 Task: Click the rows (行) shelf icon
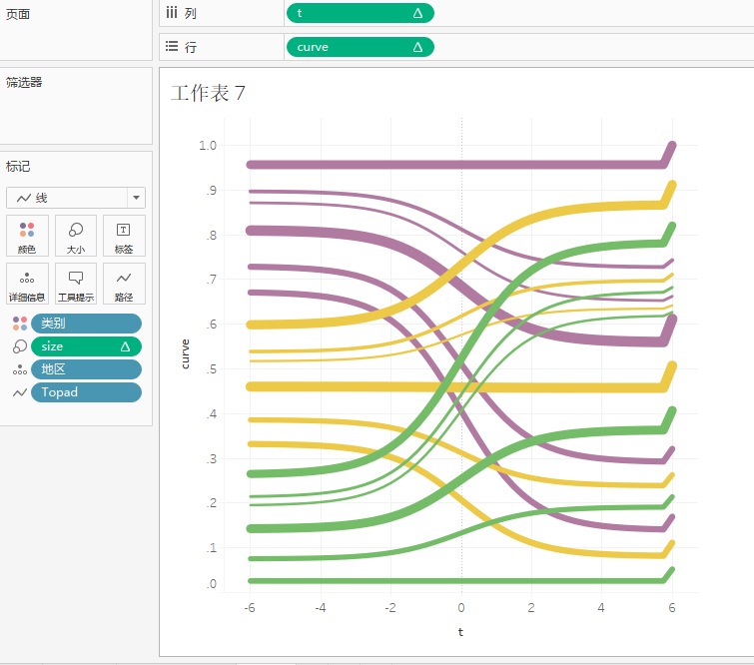[172, 46]
